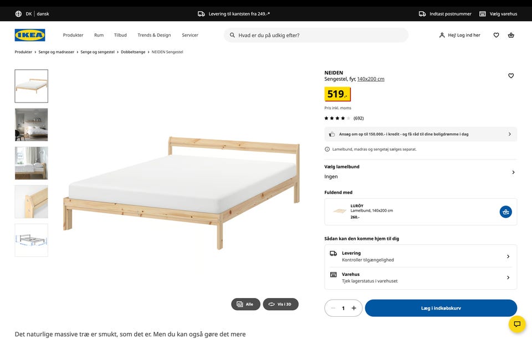This screenshot has height=339, width=532.
Task: Expand Vælg lamelbund options
Action: (x=513, y=172)
